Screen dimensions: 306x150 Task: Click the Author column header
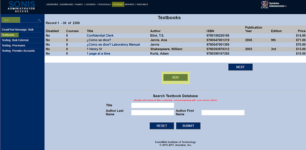(155, 31)
